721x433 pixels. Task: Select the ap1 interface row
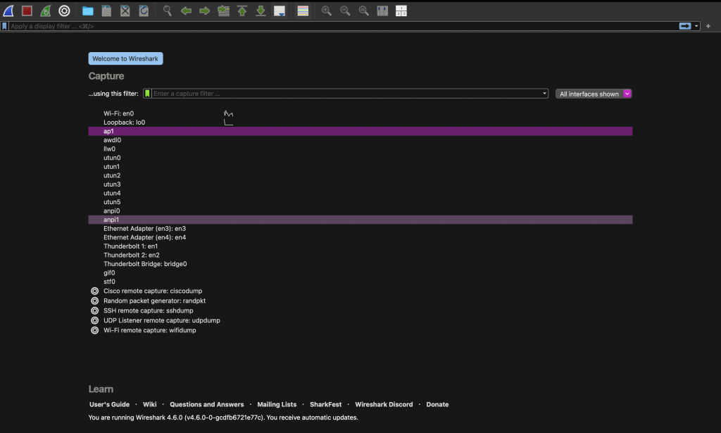[360, 131]
